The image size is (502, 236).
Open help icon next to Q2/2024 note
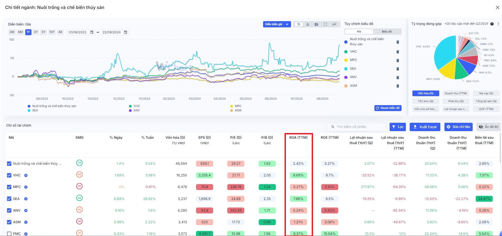click(492, 24)
